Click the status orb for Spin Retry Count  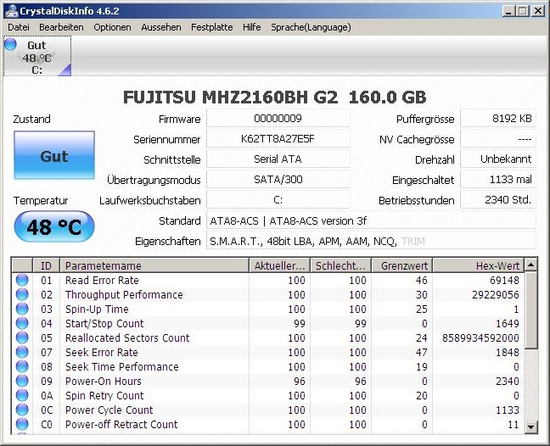pyautogui.click(x=22, y=395)
